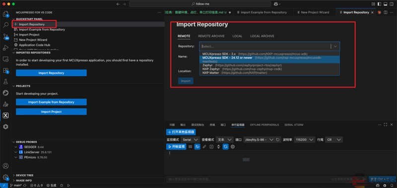Open the Testing flask icon
The width and height of the screenshot is (397, 188).
coord(5,82)
